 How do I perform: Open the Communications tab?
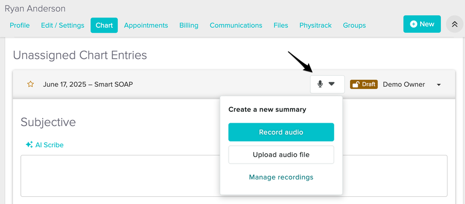pos(236,26)
